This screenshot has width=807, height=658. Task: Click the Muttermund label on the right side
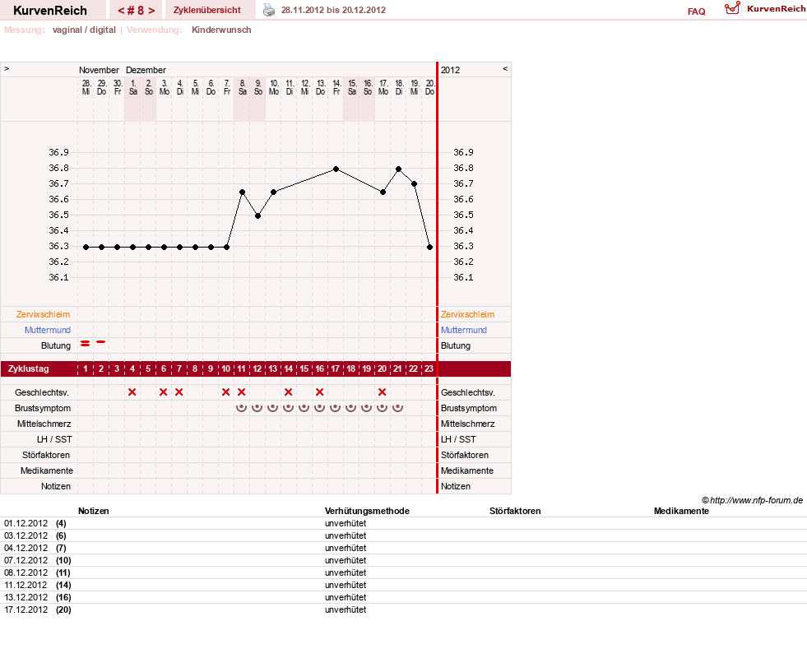click(464, 330)
